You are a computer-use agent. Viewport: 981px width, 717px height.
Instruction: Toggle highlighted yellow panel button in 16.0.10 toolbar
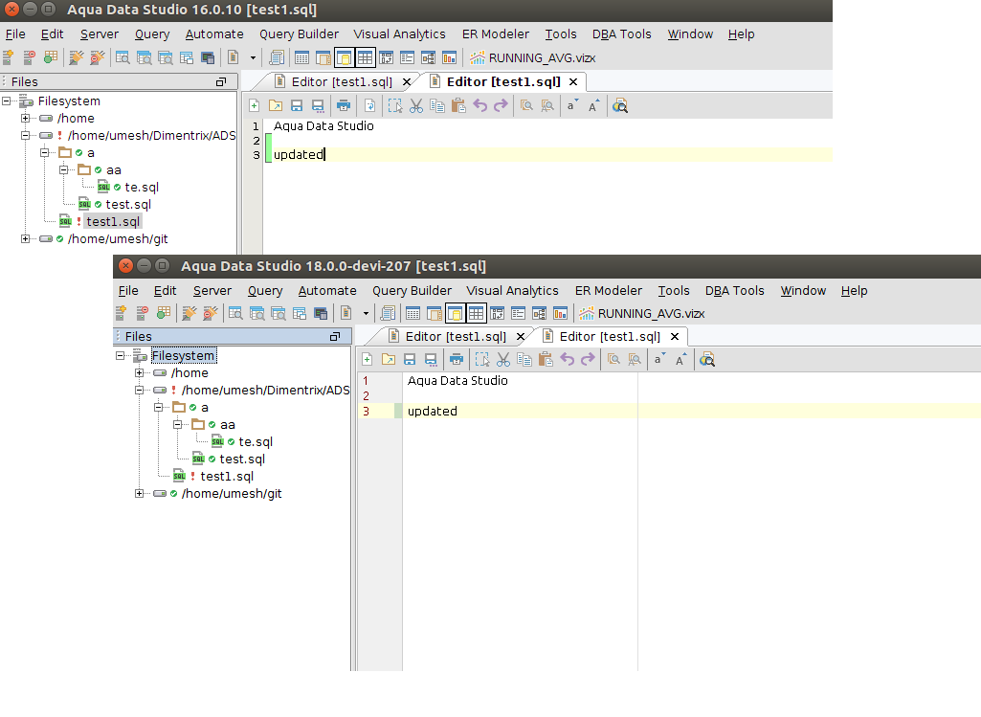345,57
